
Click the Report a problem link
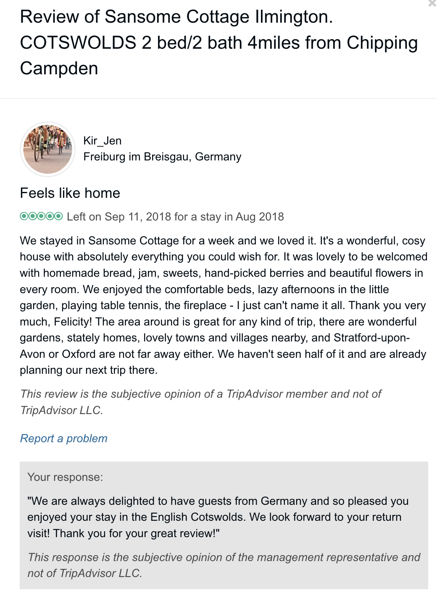click(x=63, y=438)
